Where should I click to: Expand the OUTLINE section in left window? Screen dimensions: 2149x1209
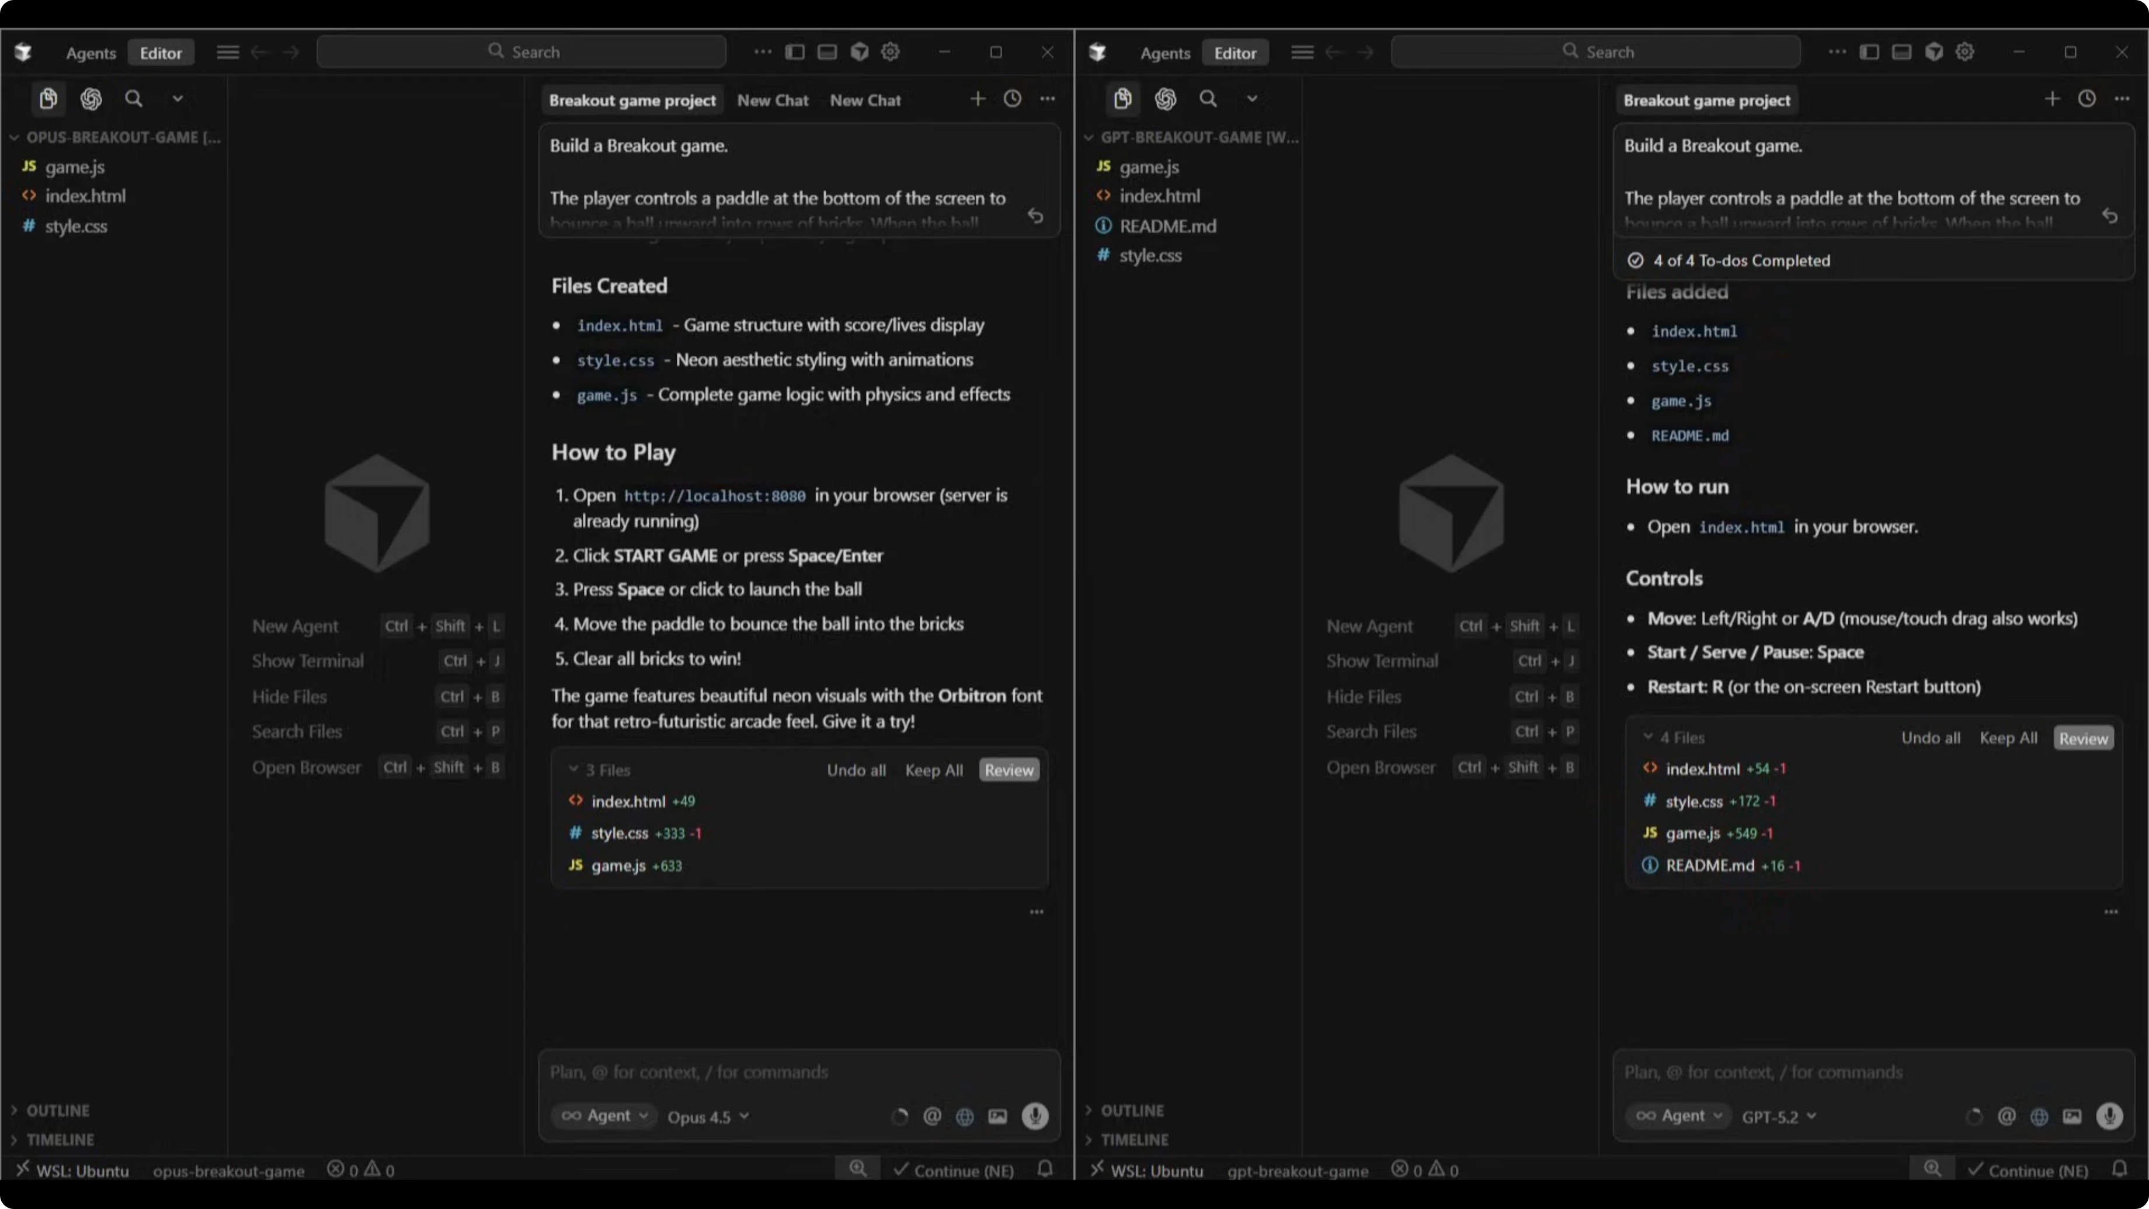click(57, 1110)
